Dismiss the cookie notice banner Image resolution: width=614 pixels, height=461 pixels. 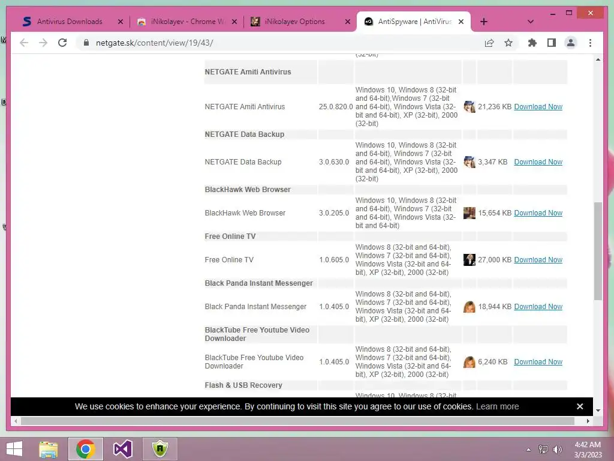click(580, 406)
